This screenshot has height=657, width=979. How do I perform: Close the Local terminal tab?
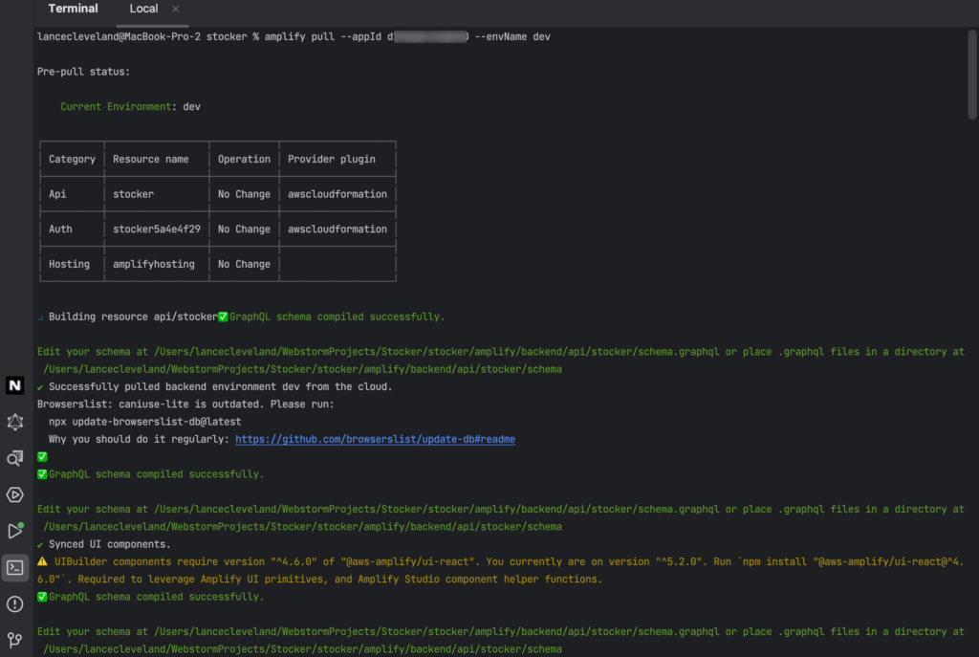175,9
